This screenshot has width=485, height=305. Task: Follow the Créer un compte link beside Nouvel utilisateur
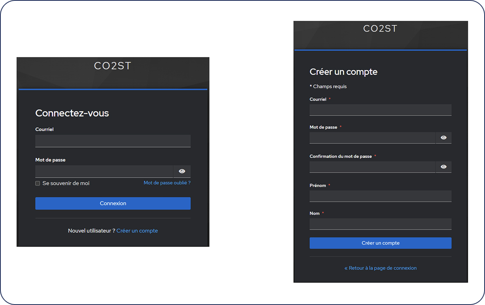click(137, 231)
